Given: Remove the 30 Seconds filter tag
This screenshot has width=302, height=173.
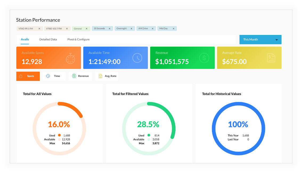Looking at the screenshot, I should 109,29.
